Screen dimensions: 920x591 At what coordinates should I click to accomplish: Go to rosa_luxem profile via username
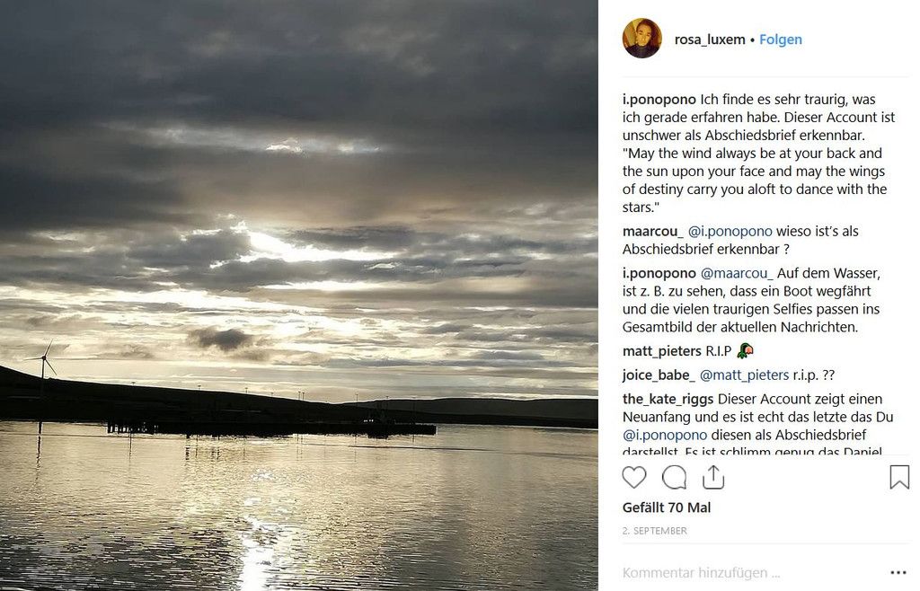pyautogui.click(x=709, y=40)
